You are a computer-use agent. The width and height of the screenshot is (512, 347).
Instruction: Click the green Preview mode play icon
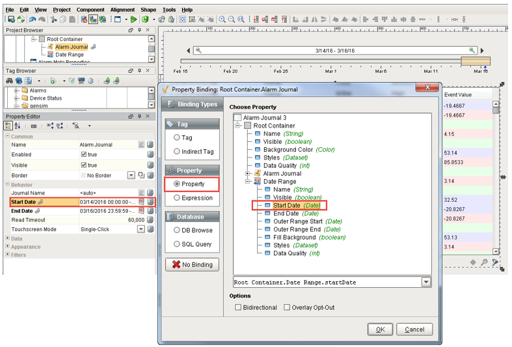click(x=134, y=20)
